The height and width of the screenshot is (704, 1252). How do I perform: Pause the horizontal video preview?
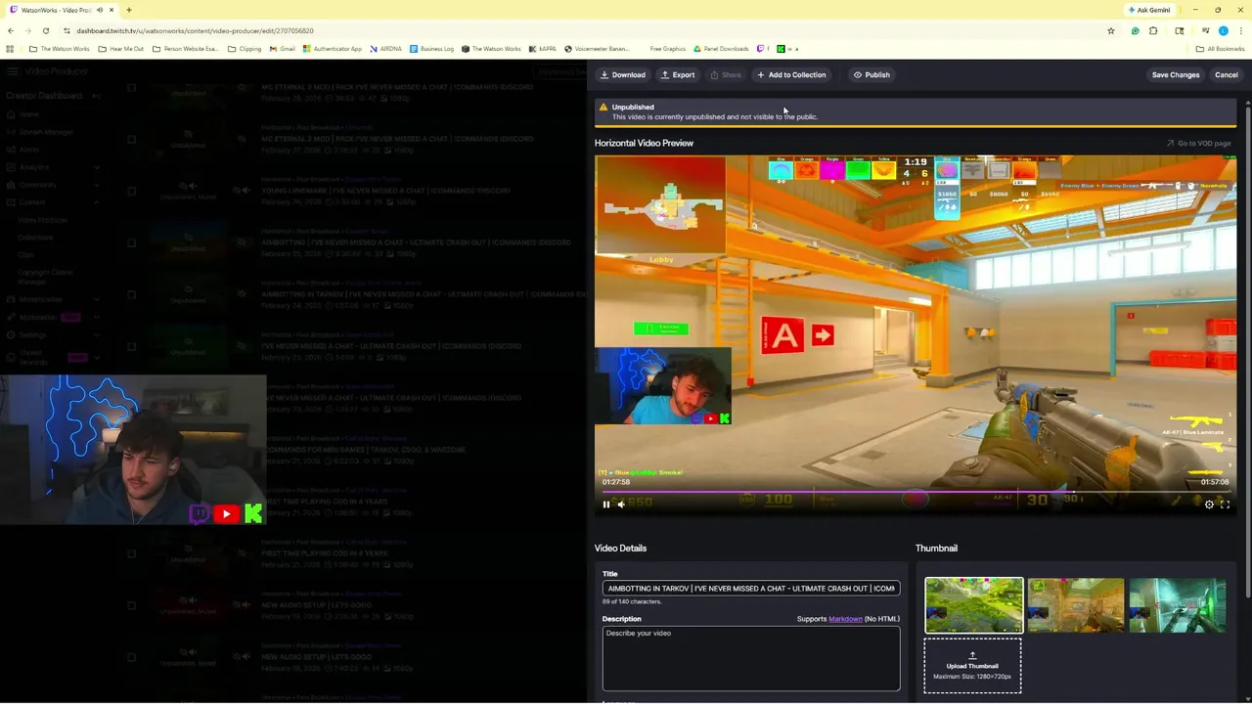point(605,505)
